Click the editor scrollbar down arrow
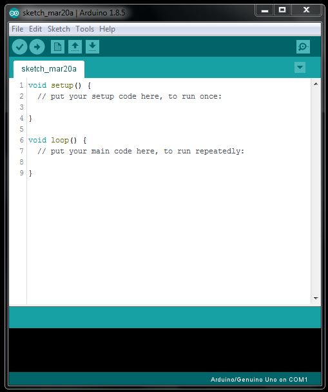The height and width of the screenshot is (392, 328). [316, 299]
